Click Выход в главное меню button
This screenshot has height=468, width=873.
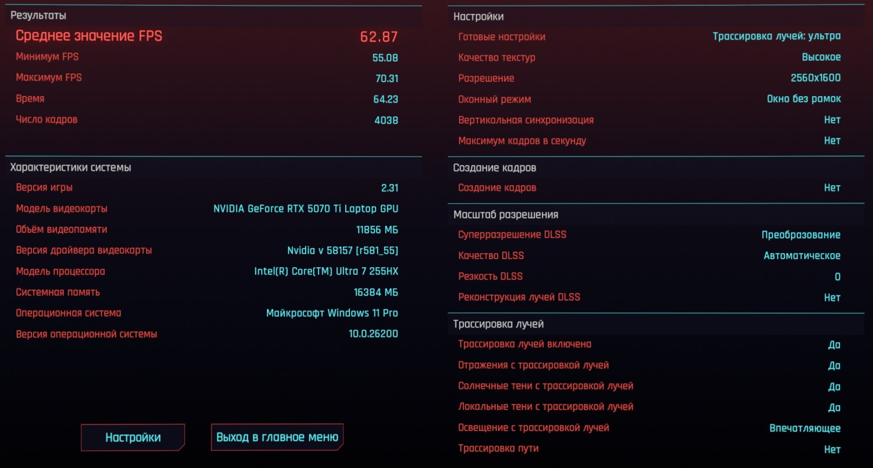point(277,437)
